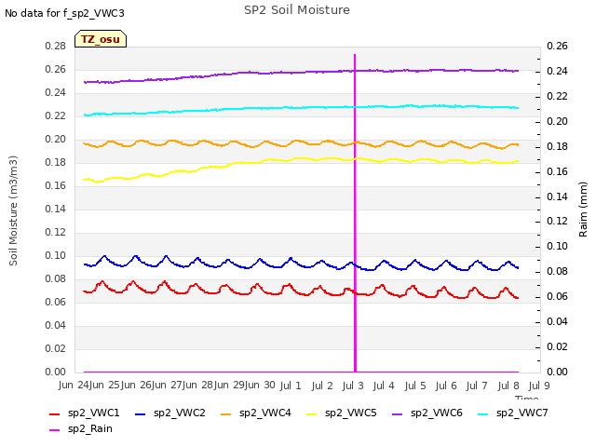Click the sp2_VWC5 legend entry
This screenshot has height=447, width=596.
(342, 413)
